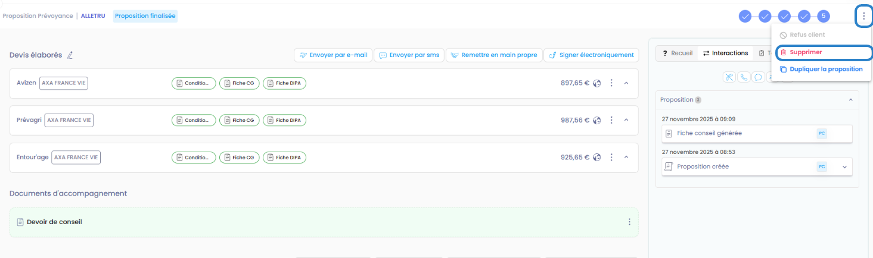Go to the second completed step in stepper

pos(765,16)
